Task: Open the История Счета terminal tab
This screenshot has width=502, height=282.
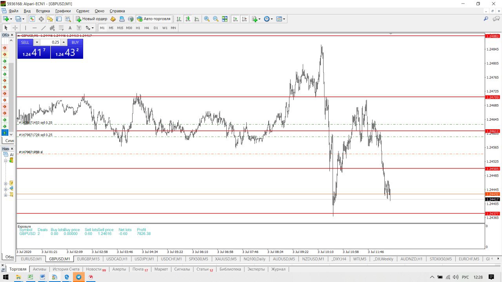Action: point(66,269)
